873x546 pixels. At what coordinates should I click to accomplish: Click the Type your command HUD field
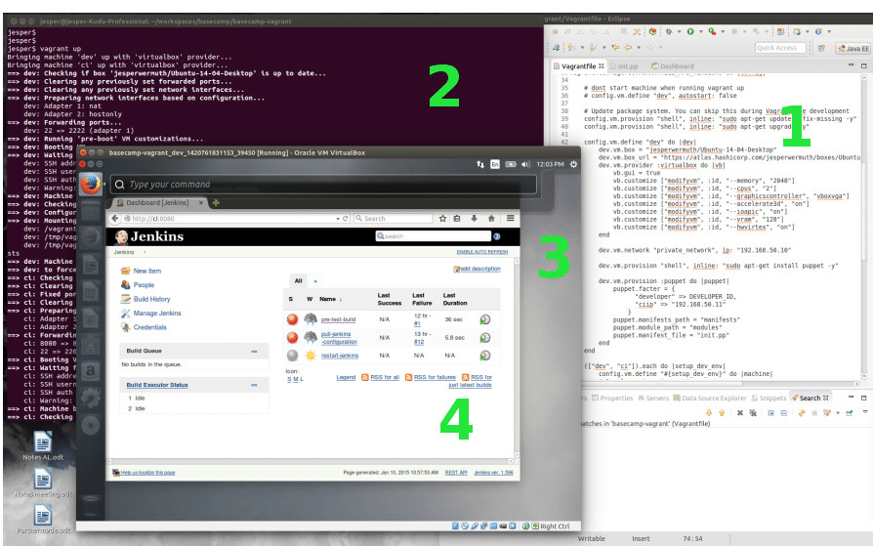pos(323,185)
